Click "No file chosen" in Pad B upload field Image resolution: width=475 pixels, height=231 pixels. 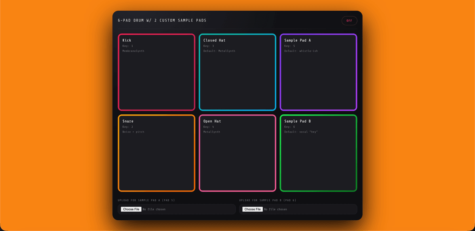[x=275, y=209]
